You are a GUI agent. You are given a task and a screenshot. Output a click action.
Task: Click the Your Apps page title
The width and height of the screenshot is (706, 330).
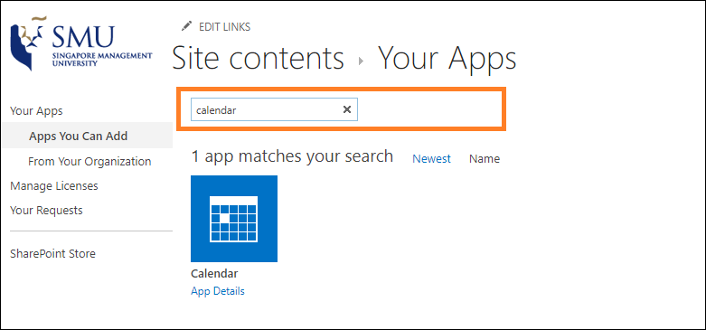pyautogui.click(x=447, y=59)
